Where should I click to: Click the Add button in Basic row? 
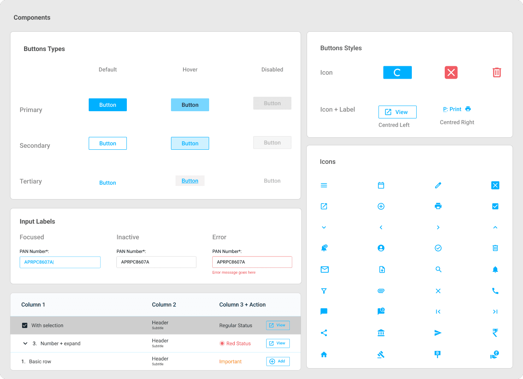(x=278, y=361)
